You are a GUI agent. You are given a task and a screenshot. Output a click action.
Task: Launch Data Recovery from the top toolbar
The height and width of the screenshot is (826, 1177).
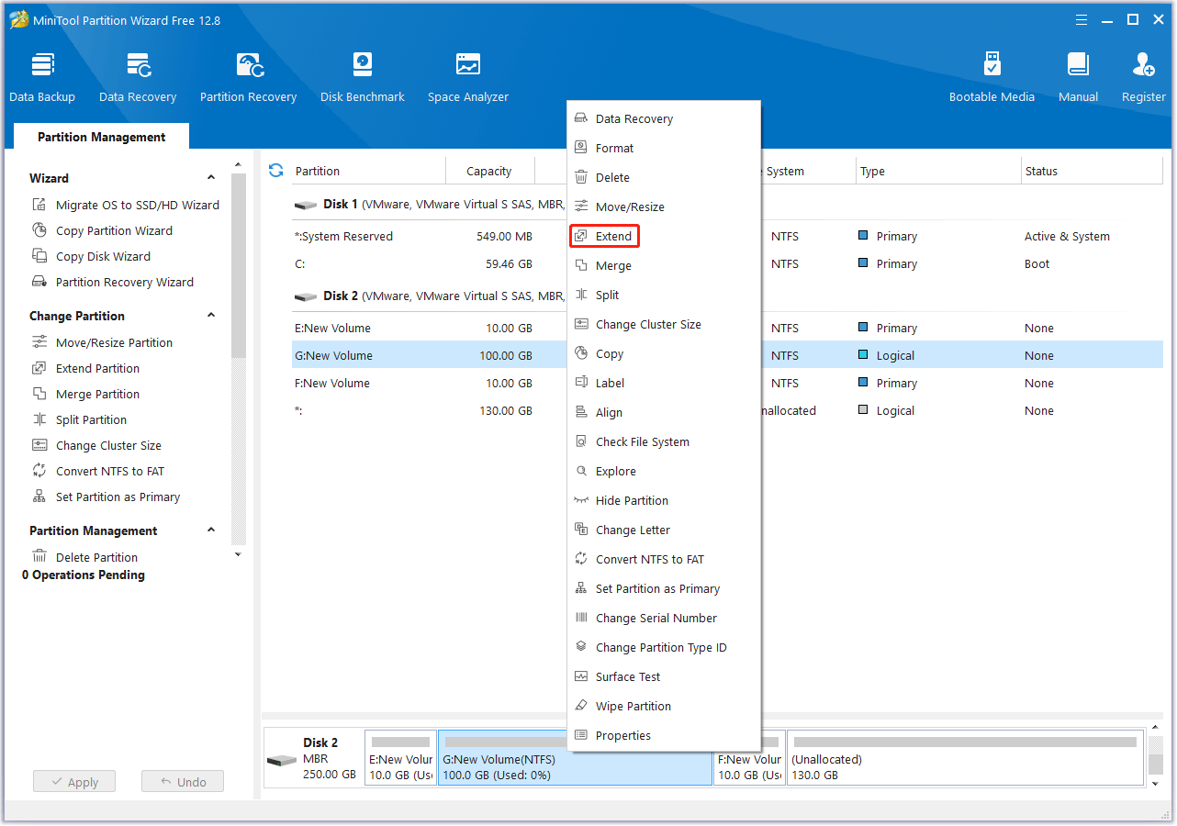click(x=138, y=78)
